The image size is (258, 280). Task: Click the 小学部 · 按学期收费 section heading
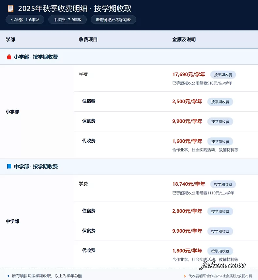(x=36, y=57)
